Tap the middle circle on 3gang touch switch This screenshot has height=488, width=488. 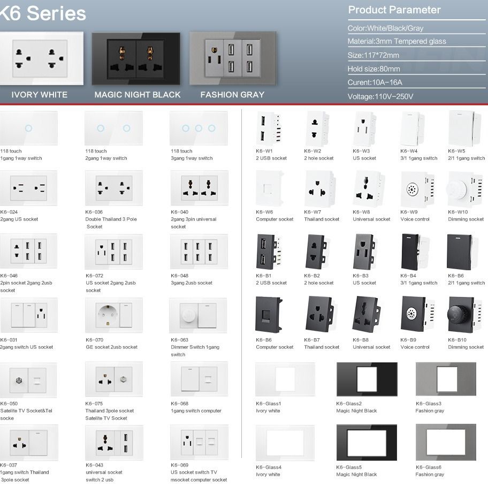(199, 128)
